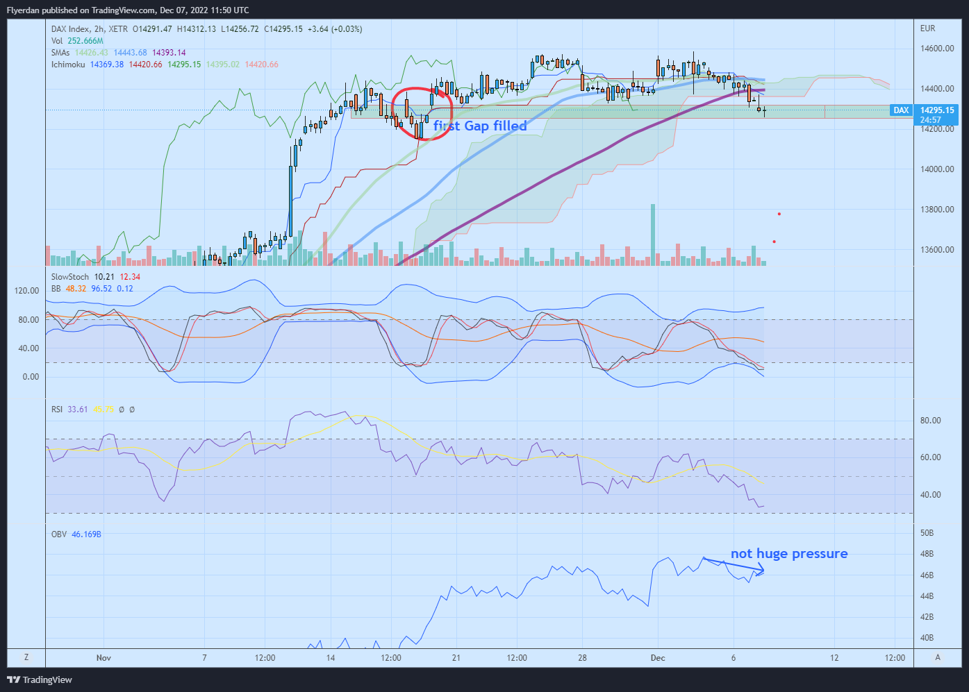Click the 13800.00 price axis label
This screenshot has width=969, height=692.
click(x=937, y=210)
